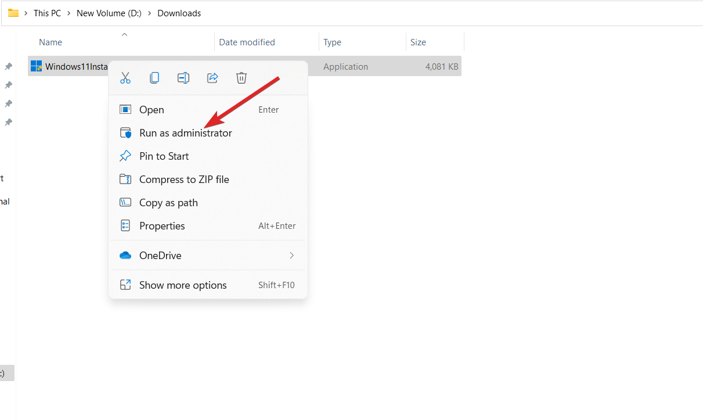Sort files by Date modified column
Screen dimensions: 703x420
click(247, 42)
